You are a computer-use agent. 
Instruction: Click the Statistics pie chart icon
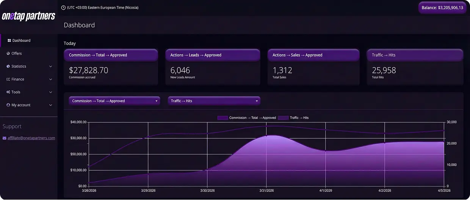click(8, 66)
